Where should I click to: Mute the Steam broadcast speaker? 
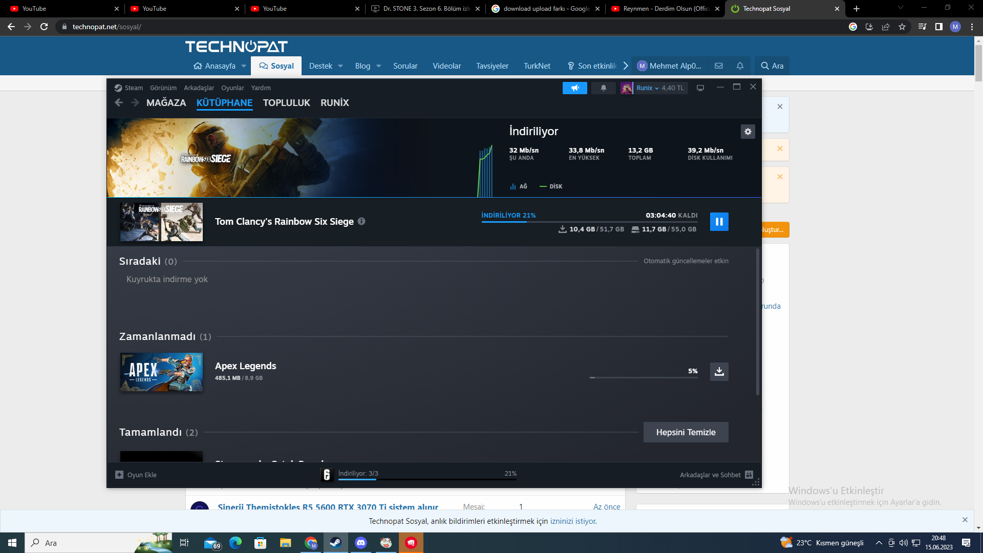575,88
